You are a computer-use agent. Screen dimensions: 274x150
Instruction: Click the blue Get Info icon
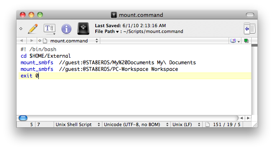click(66, 29)
